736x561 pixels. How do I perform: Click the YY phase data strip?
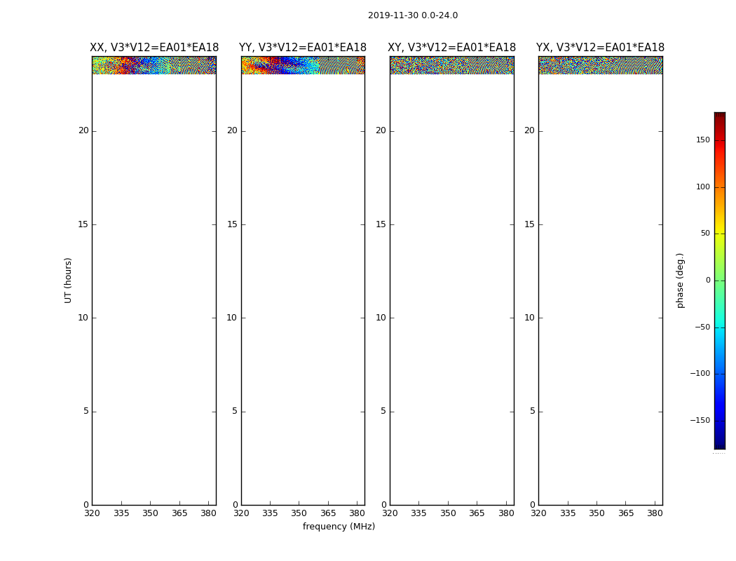(x=303, y=65)
